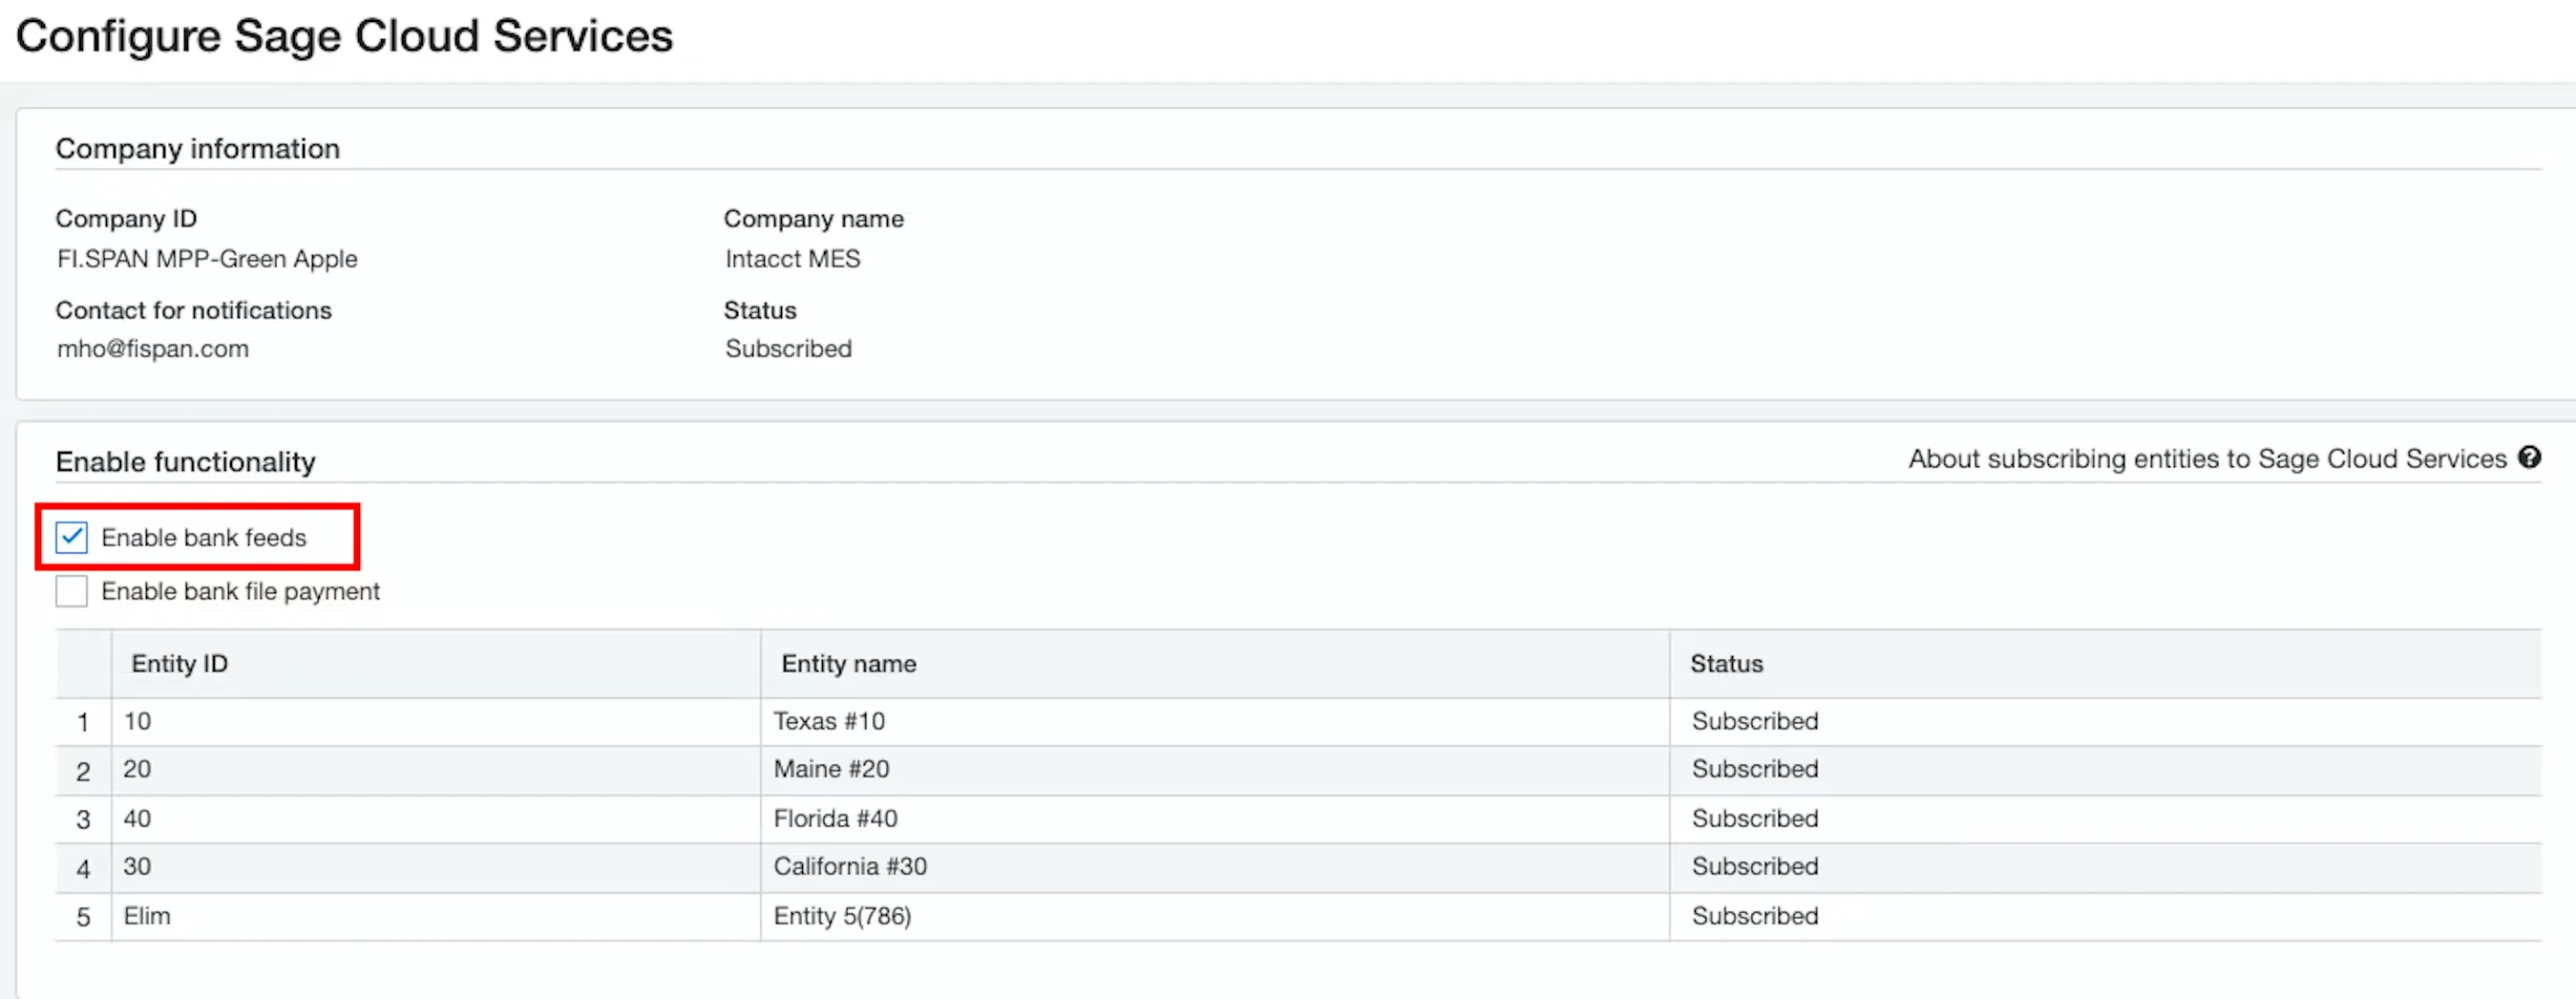Click row number 1 in entity table
Viewport: 2576px width, 999px height.
(x=83, y=722)
